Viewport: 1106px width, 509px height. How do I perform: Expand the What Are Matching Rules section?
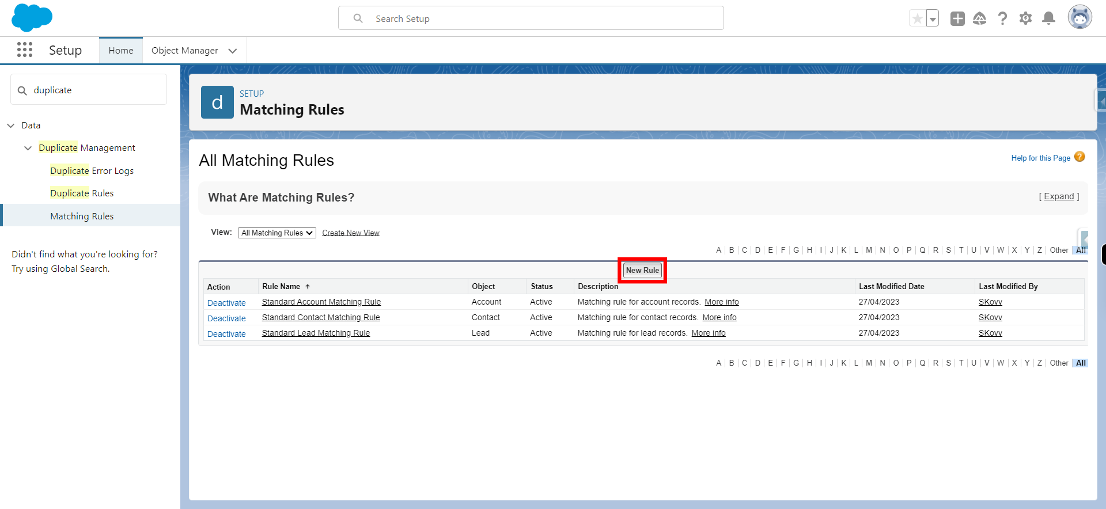pos(1059,196)
